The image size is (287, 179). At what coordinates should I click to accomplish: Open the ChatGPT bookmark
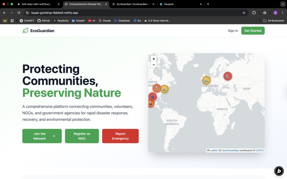27,21
